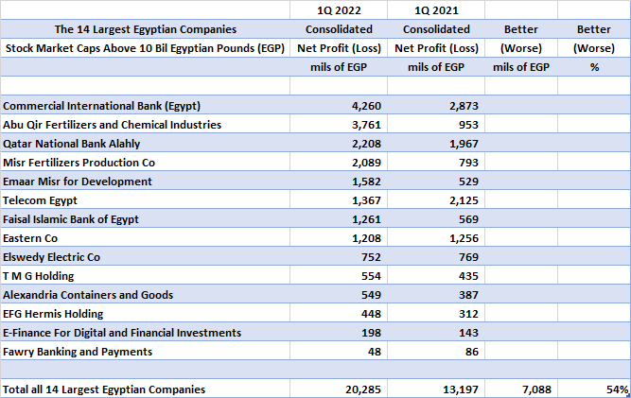Select the 'T M G Holding' cell
The image size is (631, 398).
click(146, 275)
